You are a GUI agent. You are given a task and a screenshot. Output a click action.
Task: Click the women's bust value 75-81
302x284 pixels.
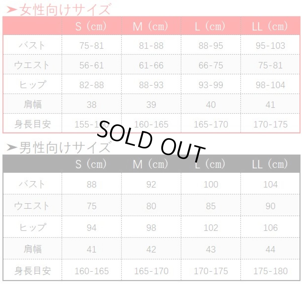pos(91,46)
